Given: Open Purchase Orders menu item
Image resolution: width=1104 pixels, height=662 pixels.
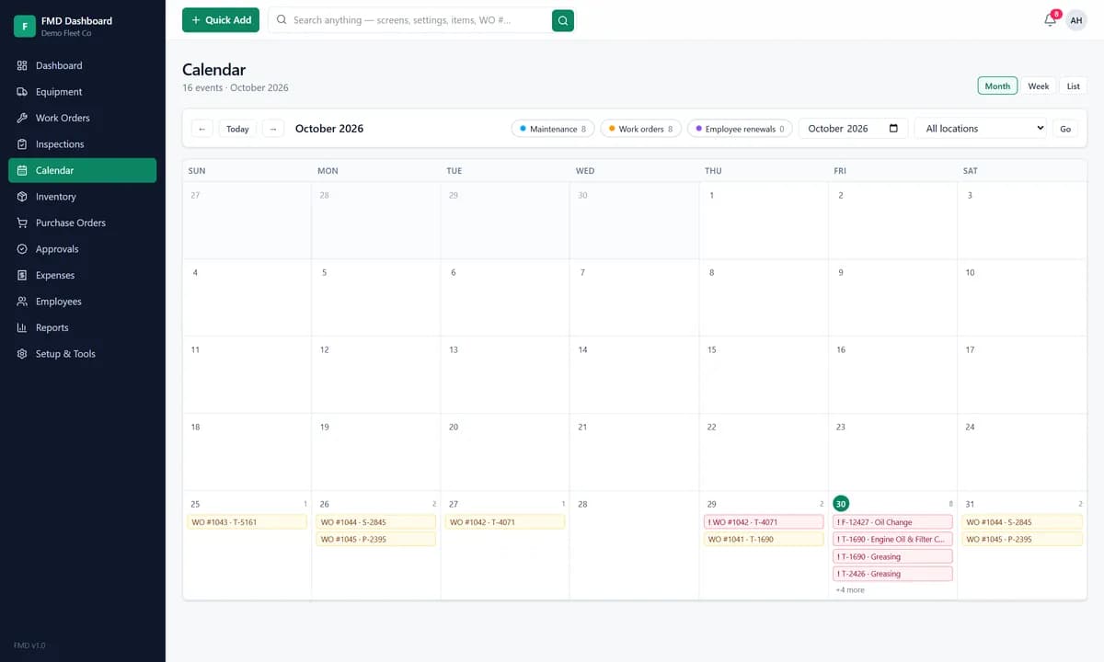Looking at the screenshot, I should pyautogui.click(x=83, y=223).
